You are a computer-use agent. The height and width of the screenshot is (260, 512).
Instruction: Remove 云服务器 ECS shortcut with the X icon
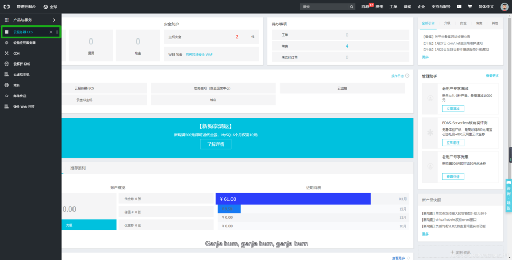(51, 32)
